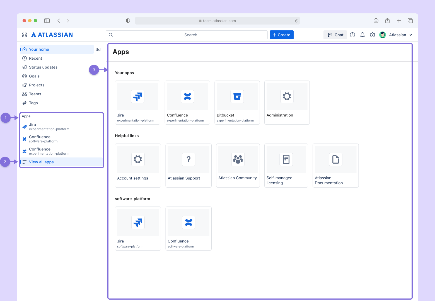Open Jira experimentation-platform app card icon
This screenshot has height=301, width=435.
click(137, 96)
